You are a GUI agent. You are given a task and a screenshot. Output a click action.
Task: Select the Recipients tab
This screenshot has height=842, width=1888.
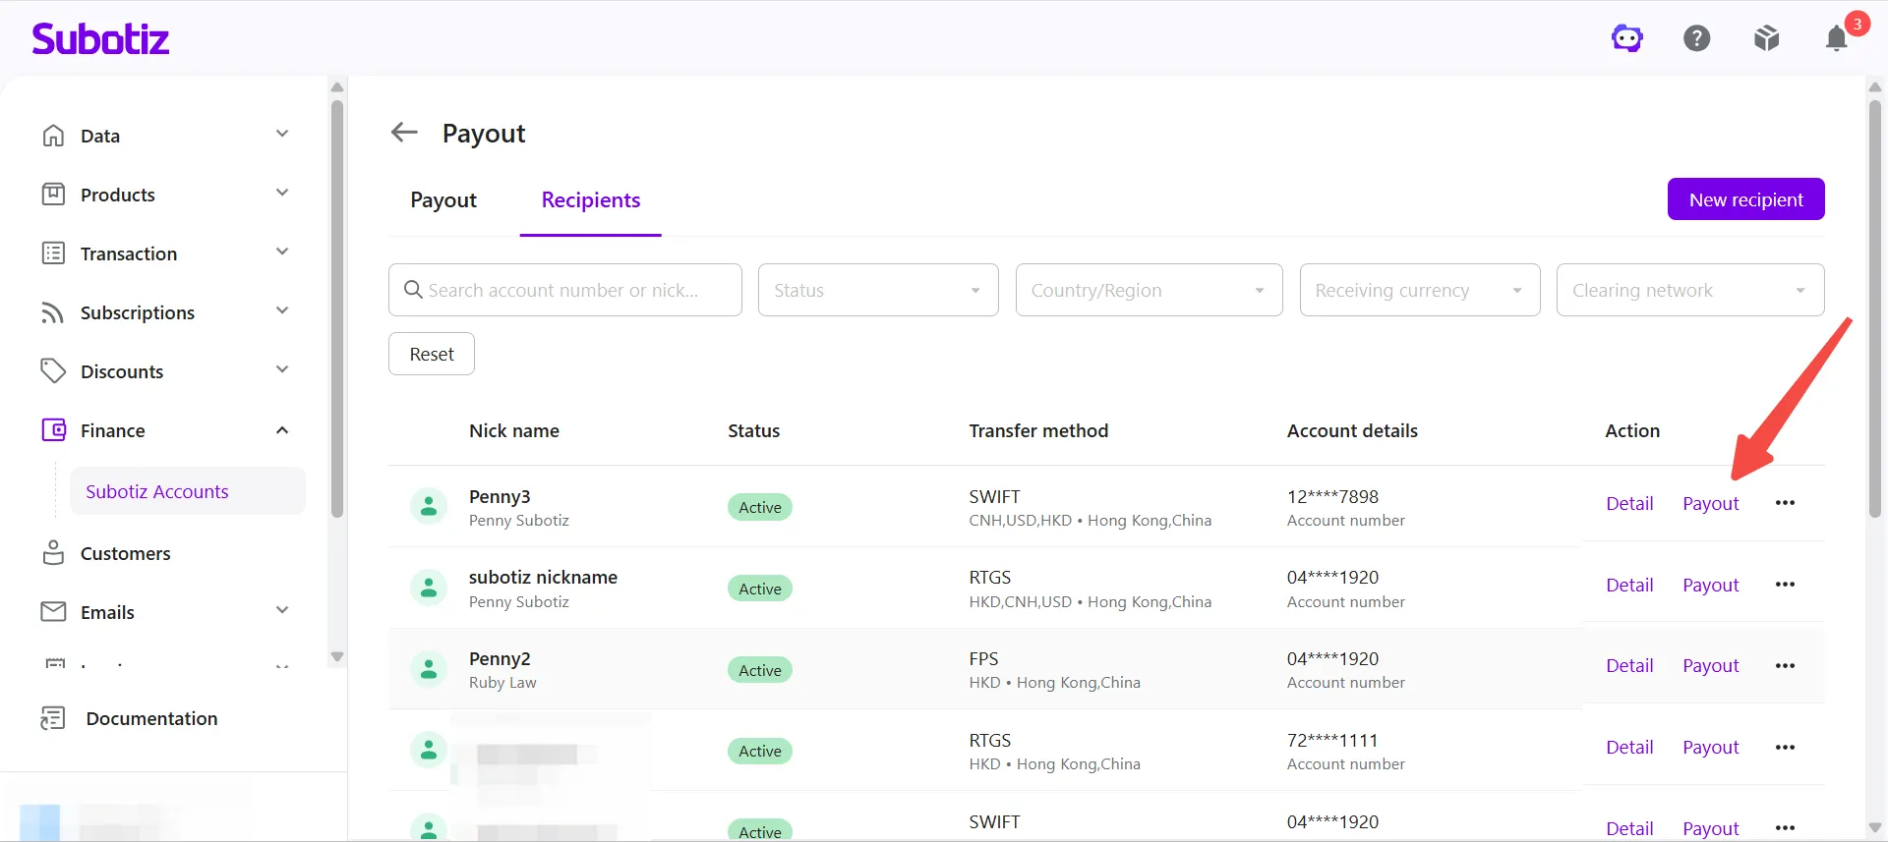pos(591,199)
